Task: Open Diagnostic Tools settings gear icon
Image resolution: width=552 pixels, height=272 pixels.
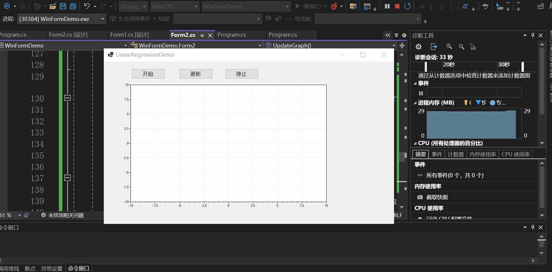Action: click(418, 46)
